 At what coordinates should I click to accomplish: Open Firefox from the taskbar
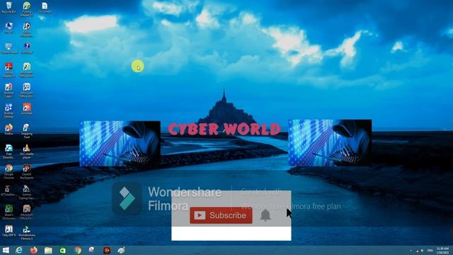pos(34,250)
